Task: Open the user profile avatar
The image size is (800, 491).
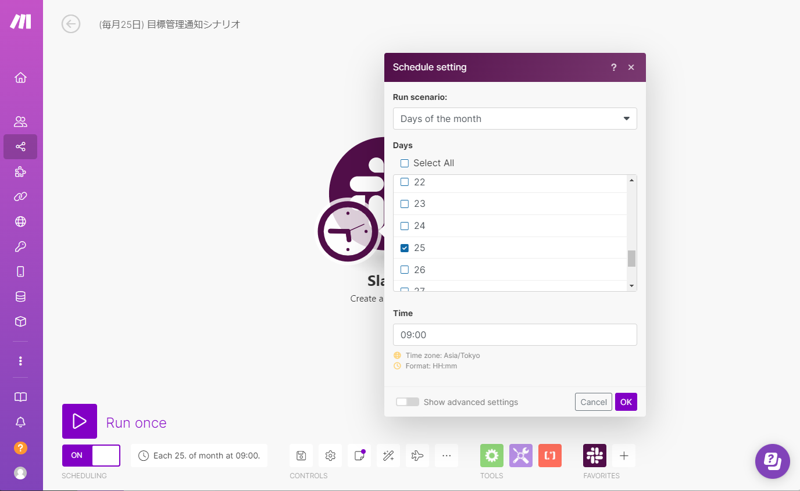Action: 20,473
